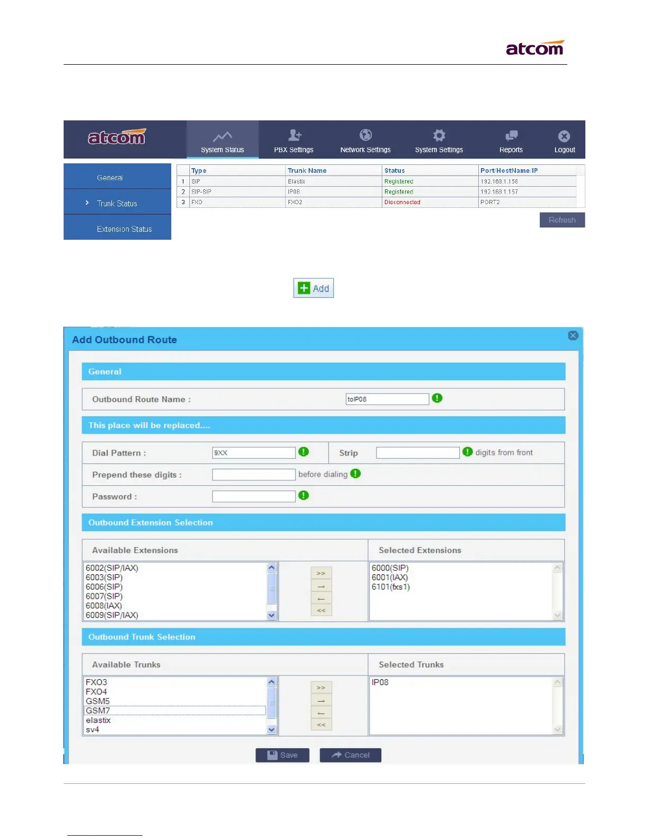Click the Dial Pattern input field
The width and height of the screenshot is (649, 840).
click(253, 453)
